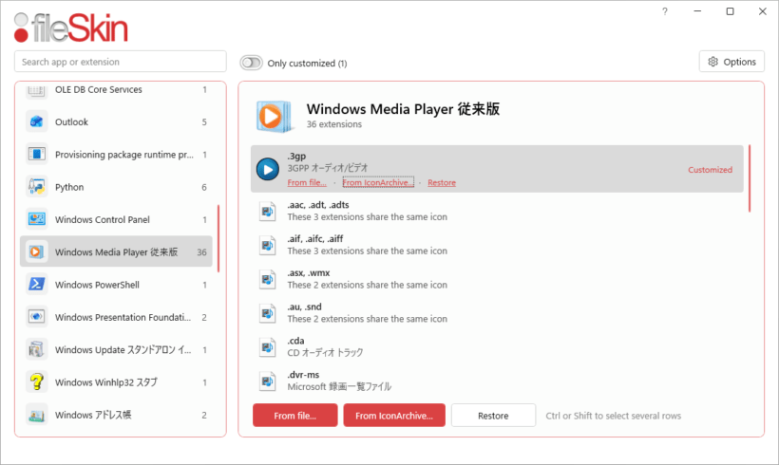This screenshot has width=779, height=465.
Task: Select the .asx, .wmx row
Action: 497,279
